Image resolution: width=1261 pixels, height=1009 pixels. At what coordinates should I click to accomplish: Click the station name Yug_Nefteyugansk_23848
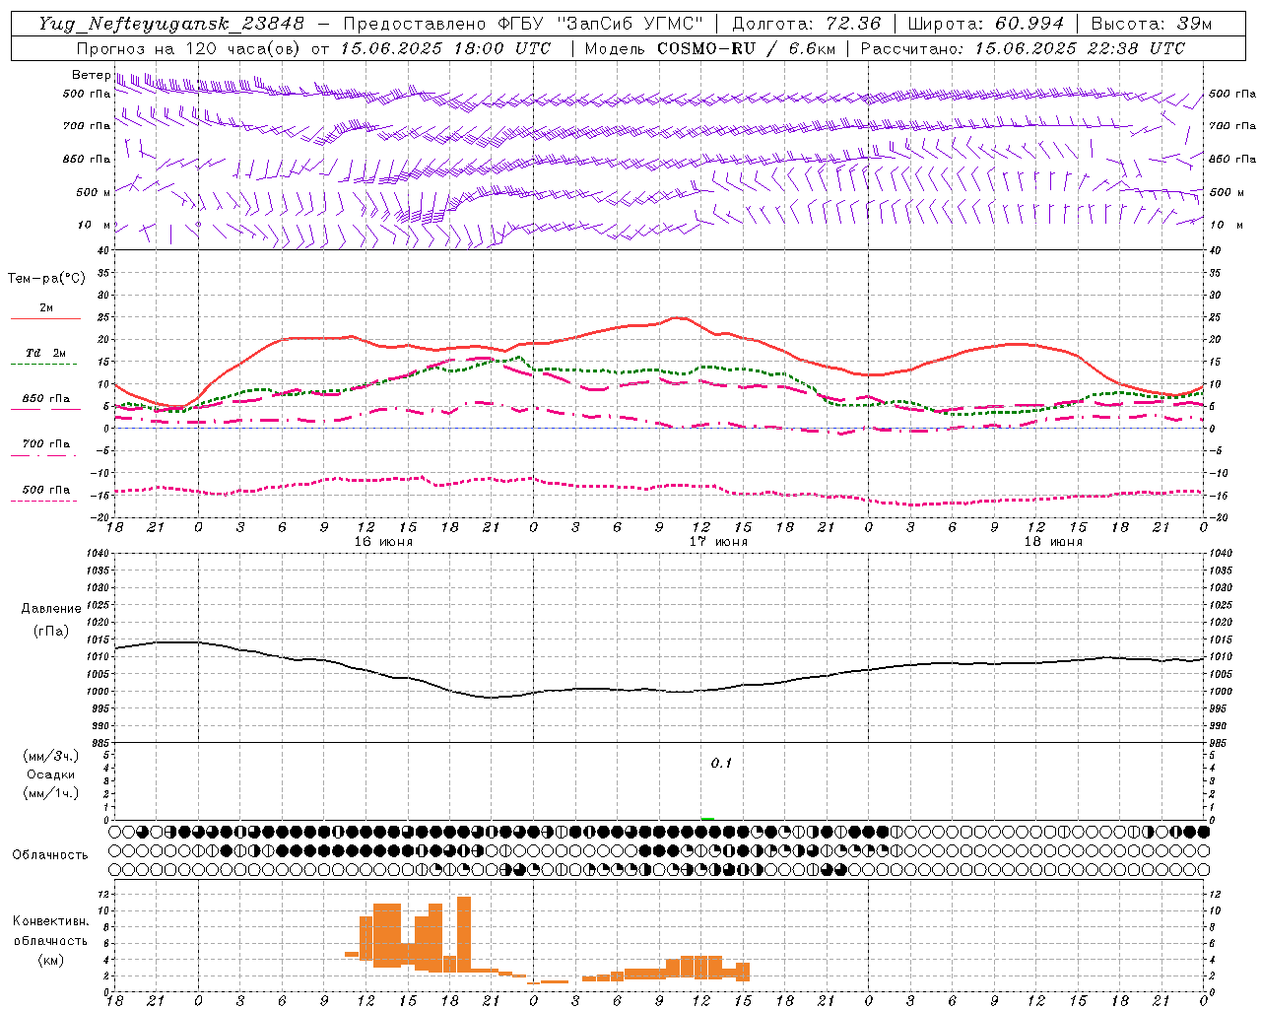[171, 24]
